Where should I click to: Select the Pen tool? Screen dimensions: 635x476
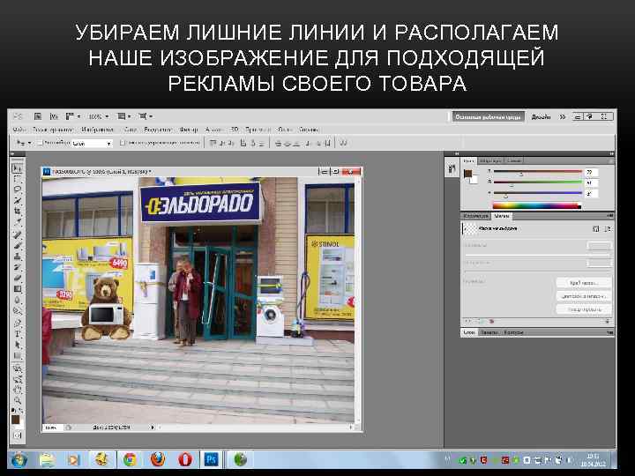pos(17,323)
